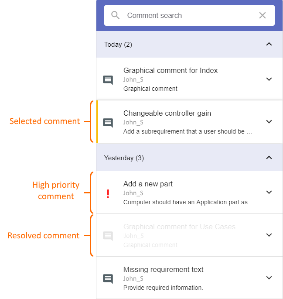This screenshot has width=283, height=299.
Task: Click the red high priority exclamation icon
Action: [108, 194]
